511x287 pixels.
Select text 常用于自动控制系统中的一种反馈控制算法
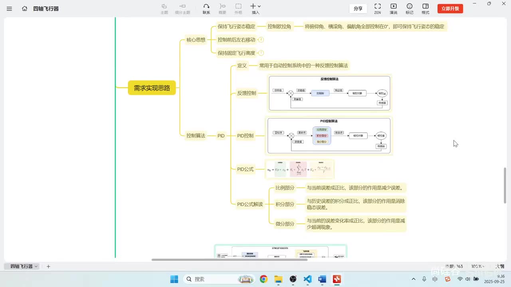pos(303,65)
